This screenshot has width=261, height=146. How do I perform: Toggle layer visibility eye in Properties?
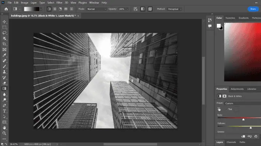tap(249, 136)
